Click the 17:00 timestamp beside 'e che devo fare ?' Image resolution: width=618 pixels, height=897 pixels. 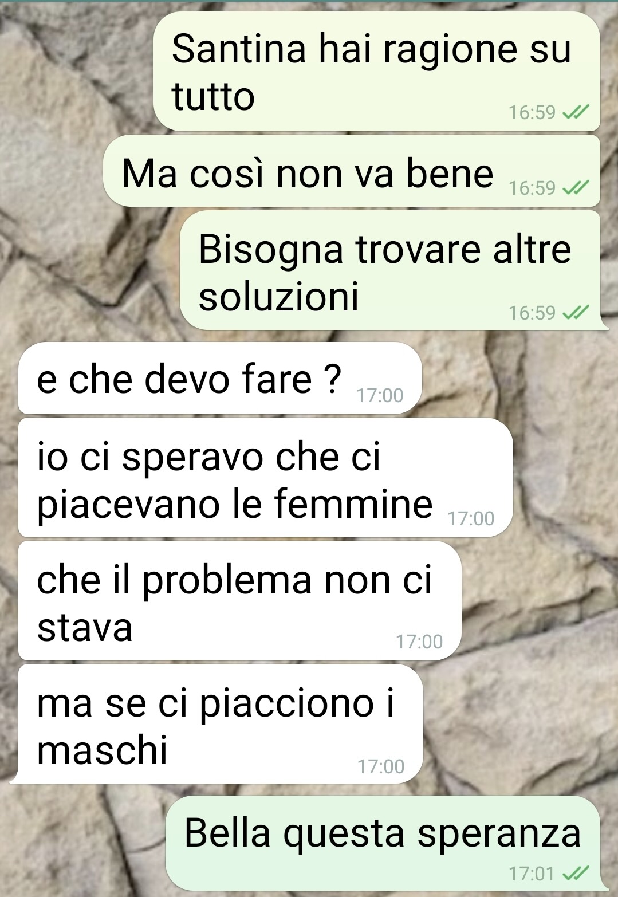[380, 395]
